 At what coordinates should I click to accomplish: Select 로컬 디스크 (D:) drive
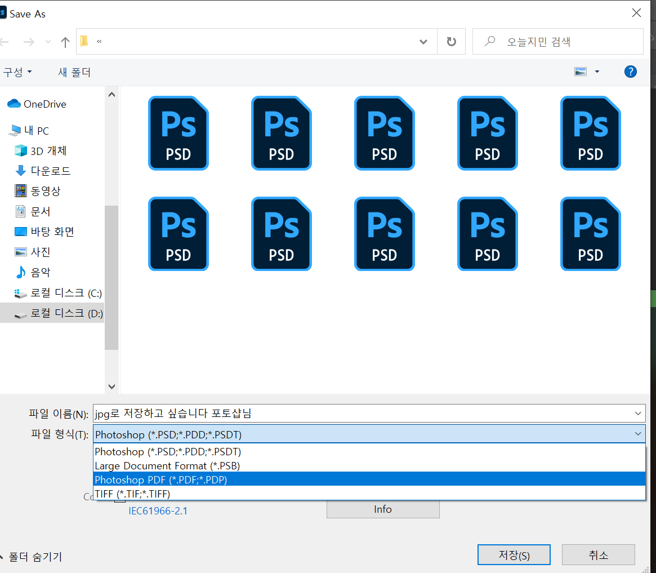point(52,313)
